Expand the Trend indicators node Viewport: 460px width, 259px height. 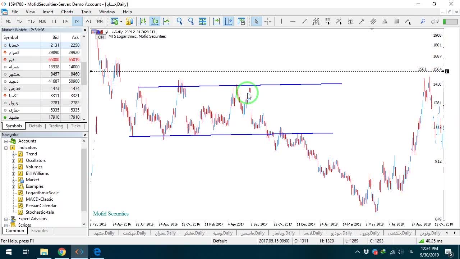[x=14, y=154]
